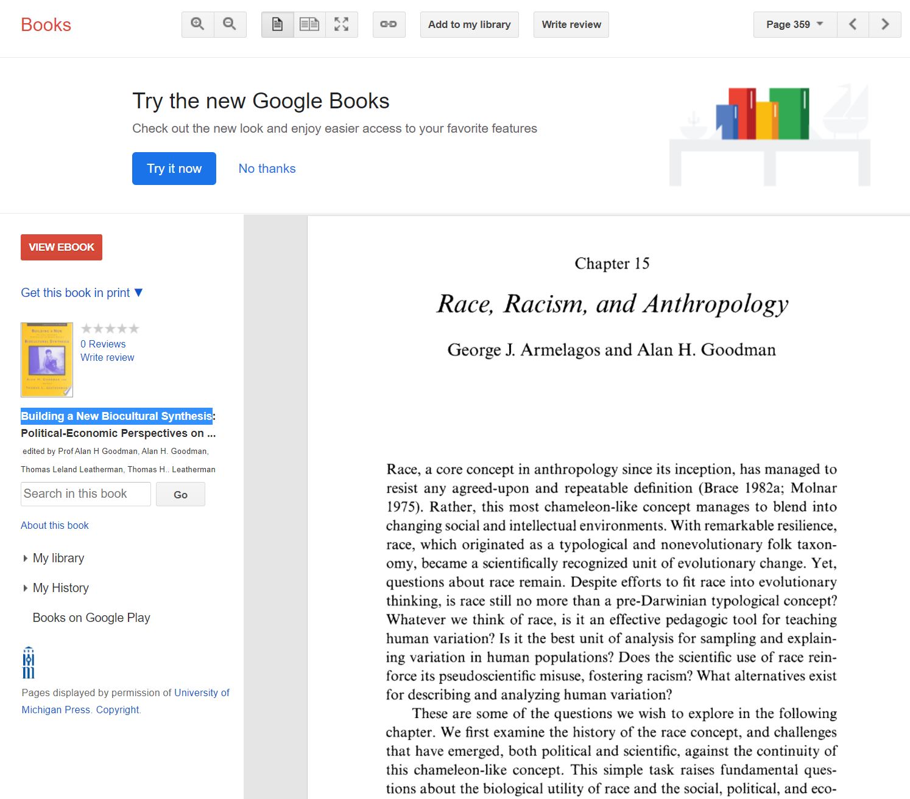
Task: Switch to single page view icon
Action: pos(277,24)
